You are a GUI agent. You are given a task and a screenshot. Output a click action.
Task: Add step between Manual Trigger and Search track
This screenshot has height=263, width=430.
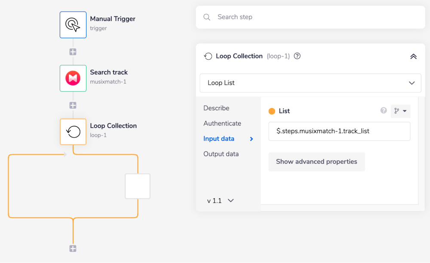[73, 52]
